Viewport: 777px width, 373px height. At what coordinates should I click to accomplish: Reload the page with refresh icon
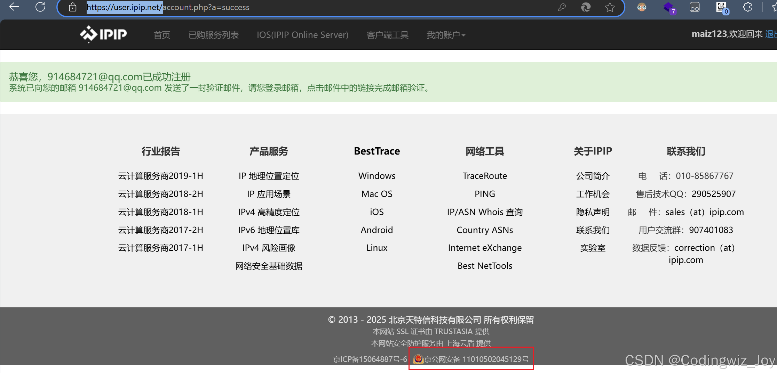point(40,7)
